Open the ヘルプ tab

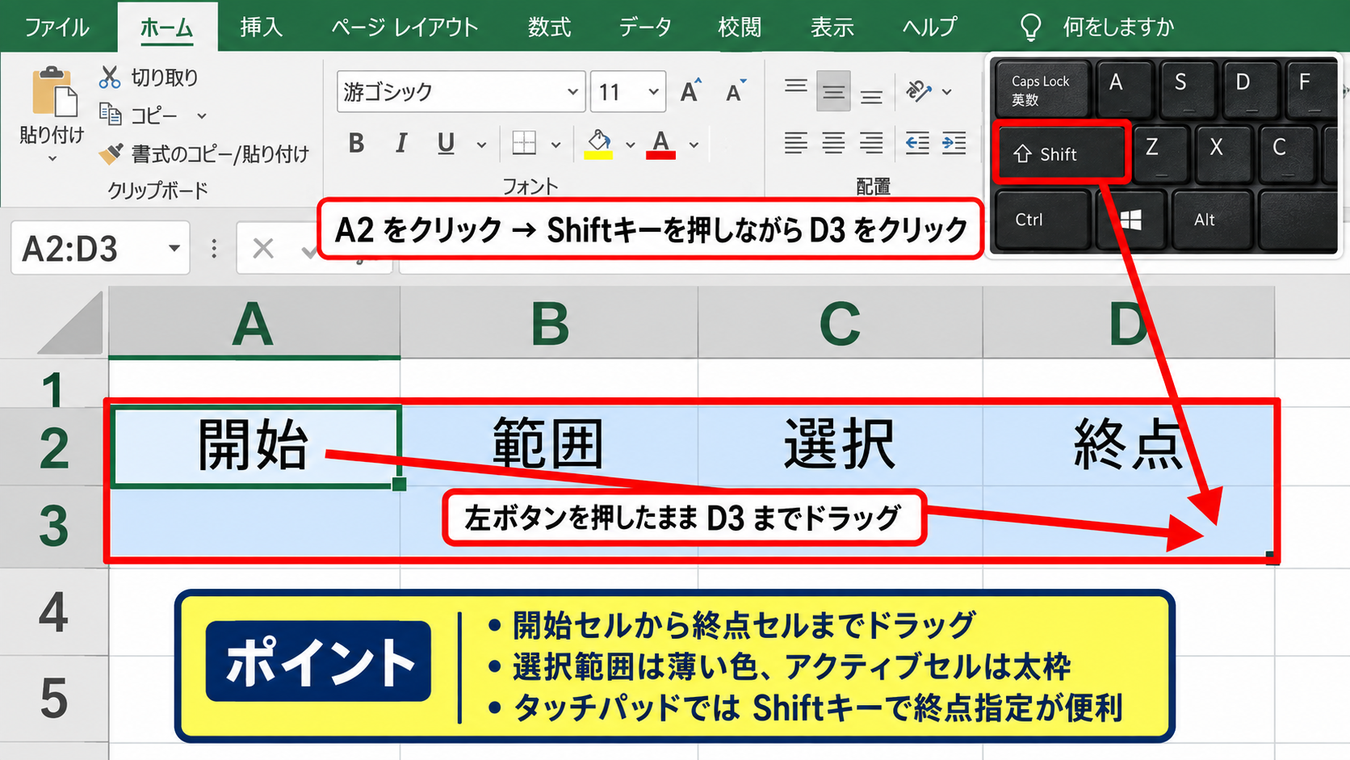pyautogui.click(x=930, y=27)
